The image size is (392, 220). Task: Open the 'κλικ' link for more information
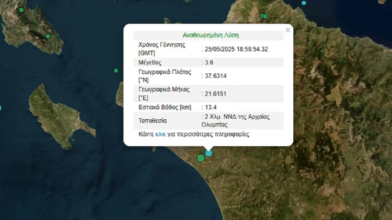pyautogui.click(x=160, y=134)
